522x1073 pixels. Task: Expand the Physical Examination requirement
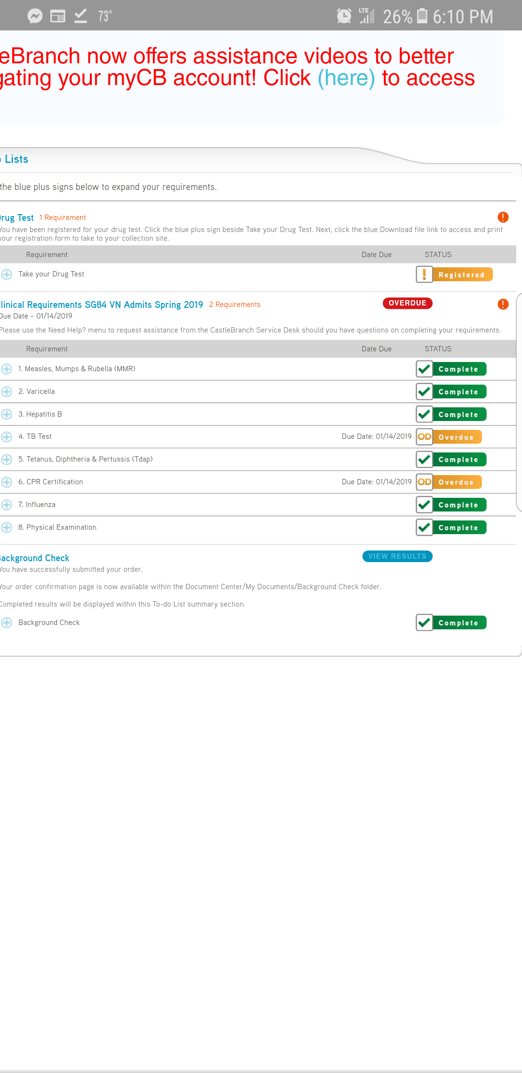6,528
